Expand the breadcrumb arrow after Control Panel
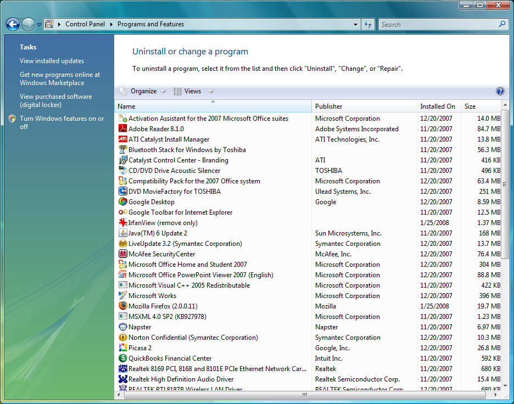514x404 pixels. [111, 24]
